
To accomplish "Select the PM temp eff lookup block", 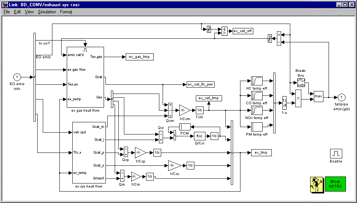I will coord(257,126).
